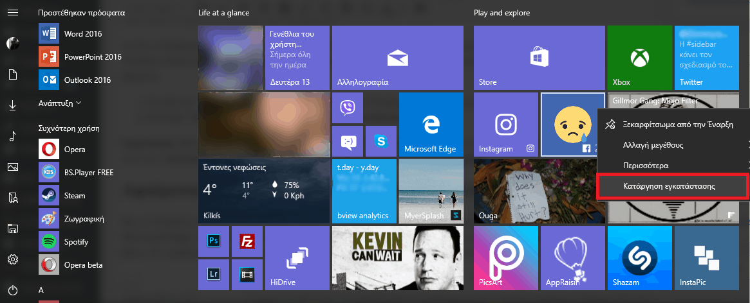
Task: Click the user account avatar
Action: coord(13,44)
